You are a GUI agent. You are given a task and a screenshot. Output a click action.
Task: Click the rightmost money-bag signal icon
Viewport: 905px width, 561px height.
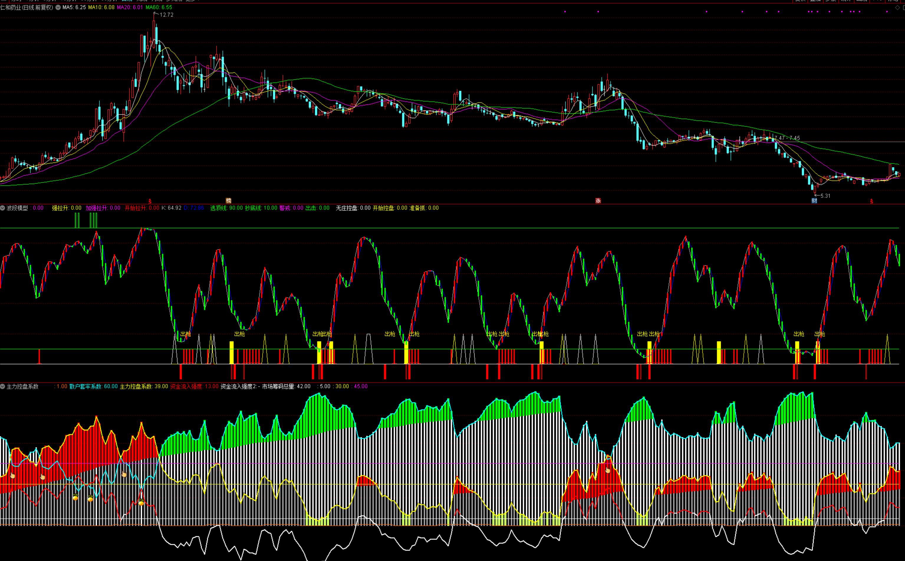(x=141, y=503)
